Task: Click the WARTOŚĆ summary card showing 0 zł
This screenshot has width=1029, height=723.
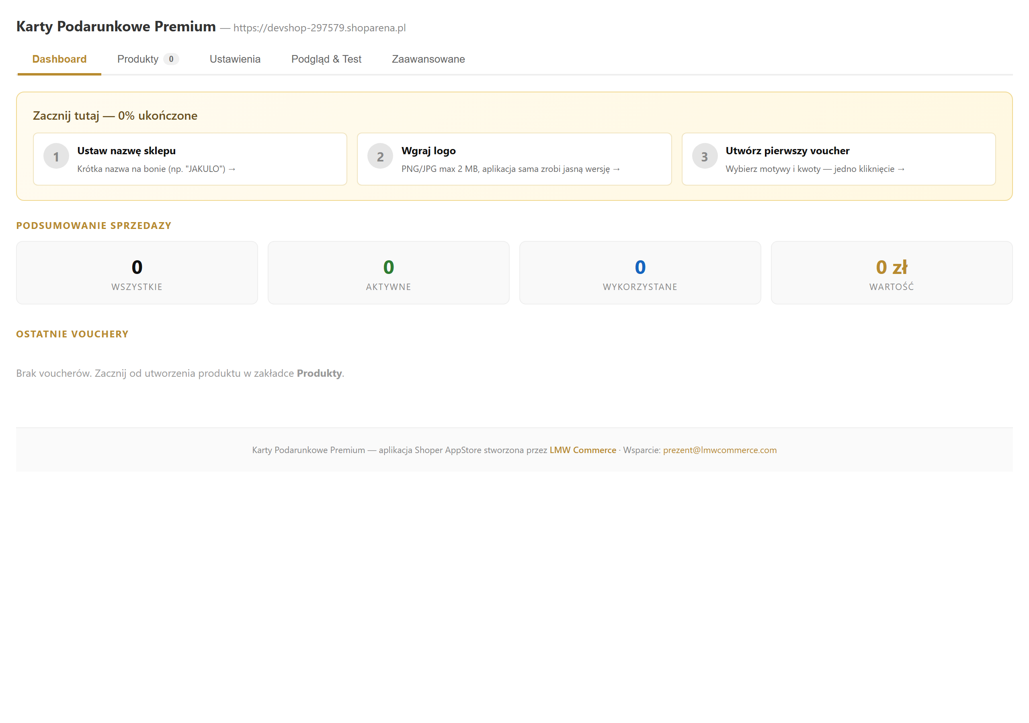Action: point(892,273)
